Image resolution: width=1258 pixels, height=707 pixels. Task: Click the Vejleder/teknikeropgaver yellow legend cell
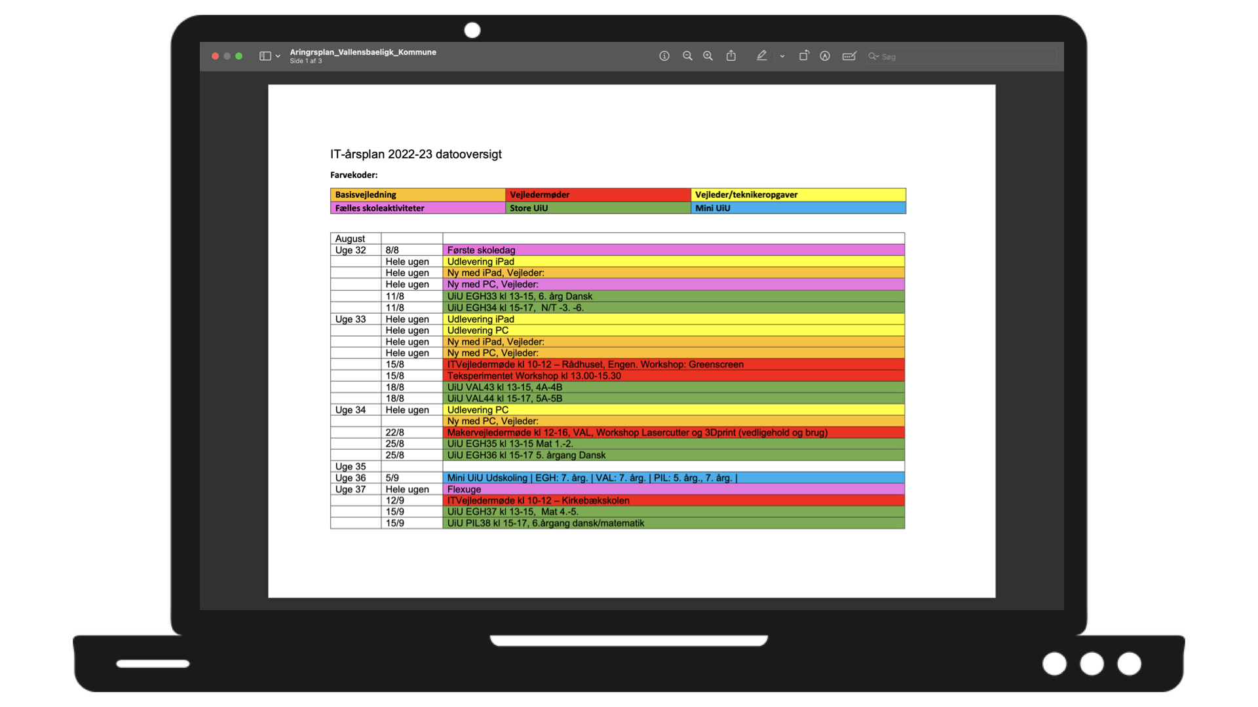tap(798, 194)
